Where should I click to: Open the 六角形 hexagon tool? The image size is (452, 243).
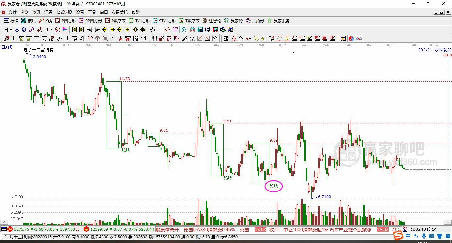[255, 21]
